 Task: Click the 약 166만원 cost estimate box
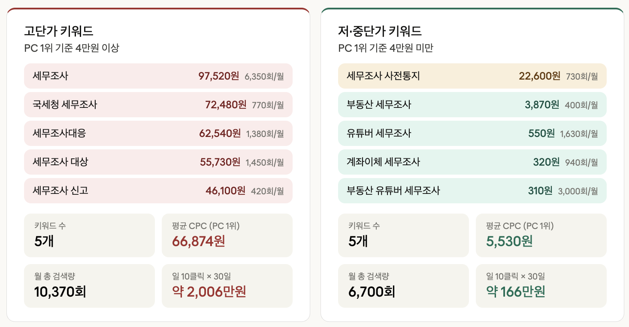click(541, 286)
